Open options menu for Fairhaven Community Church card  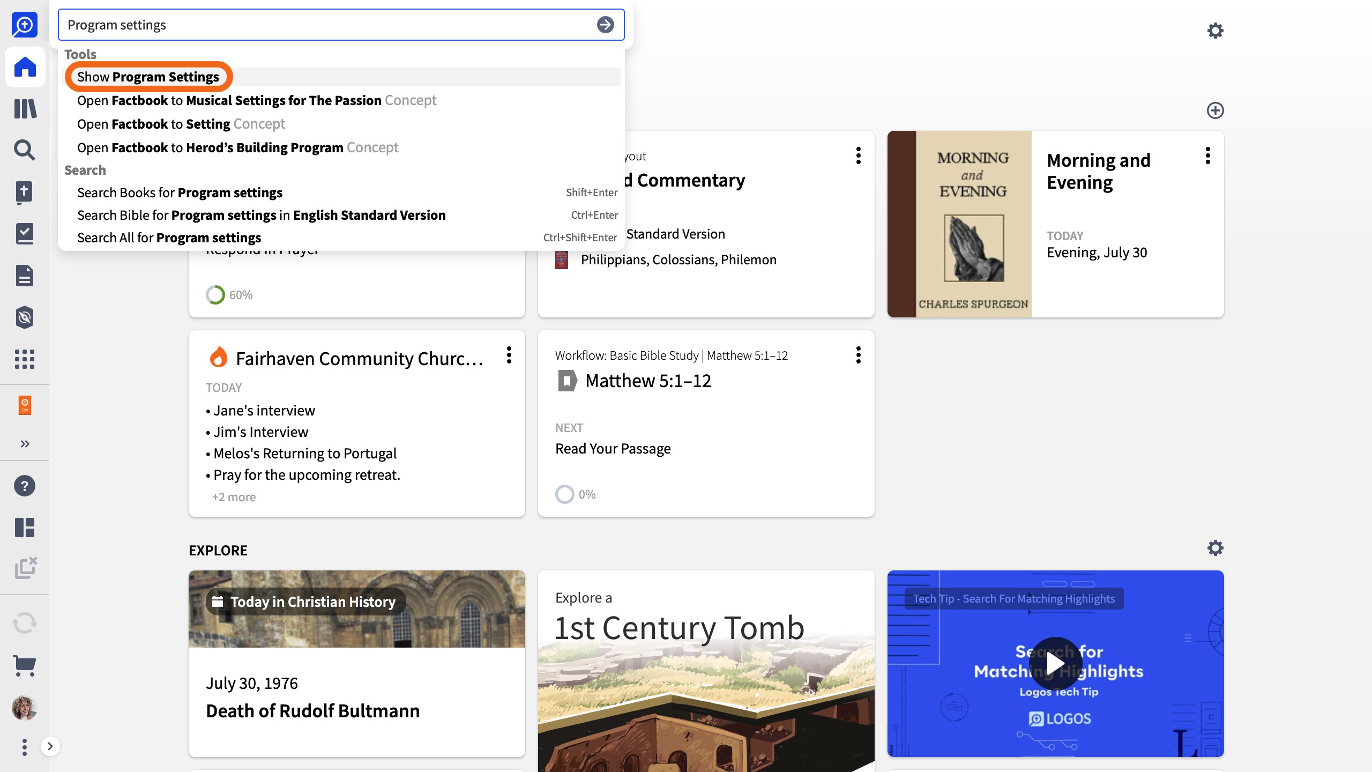click(x=509, y=355)
